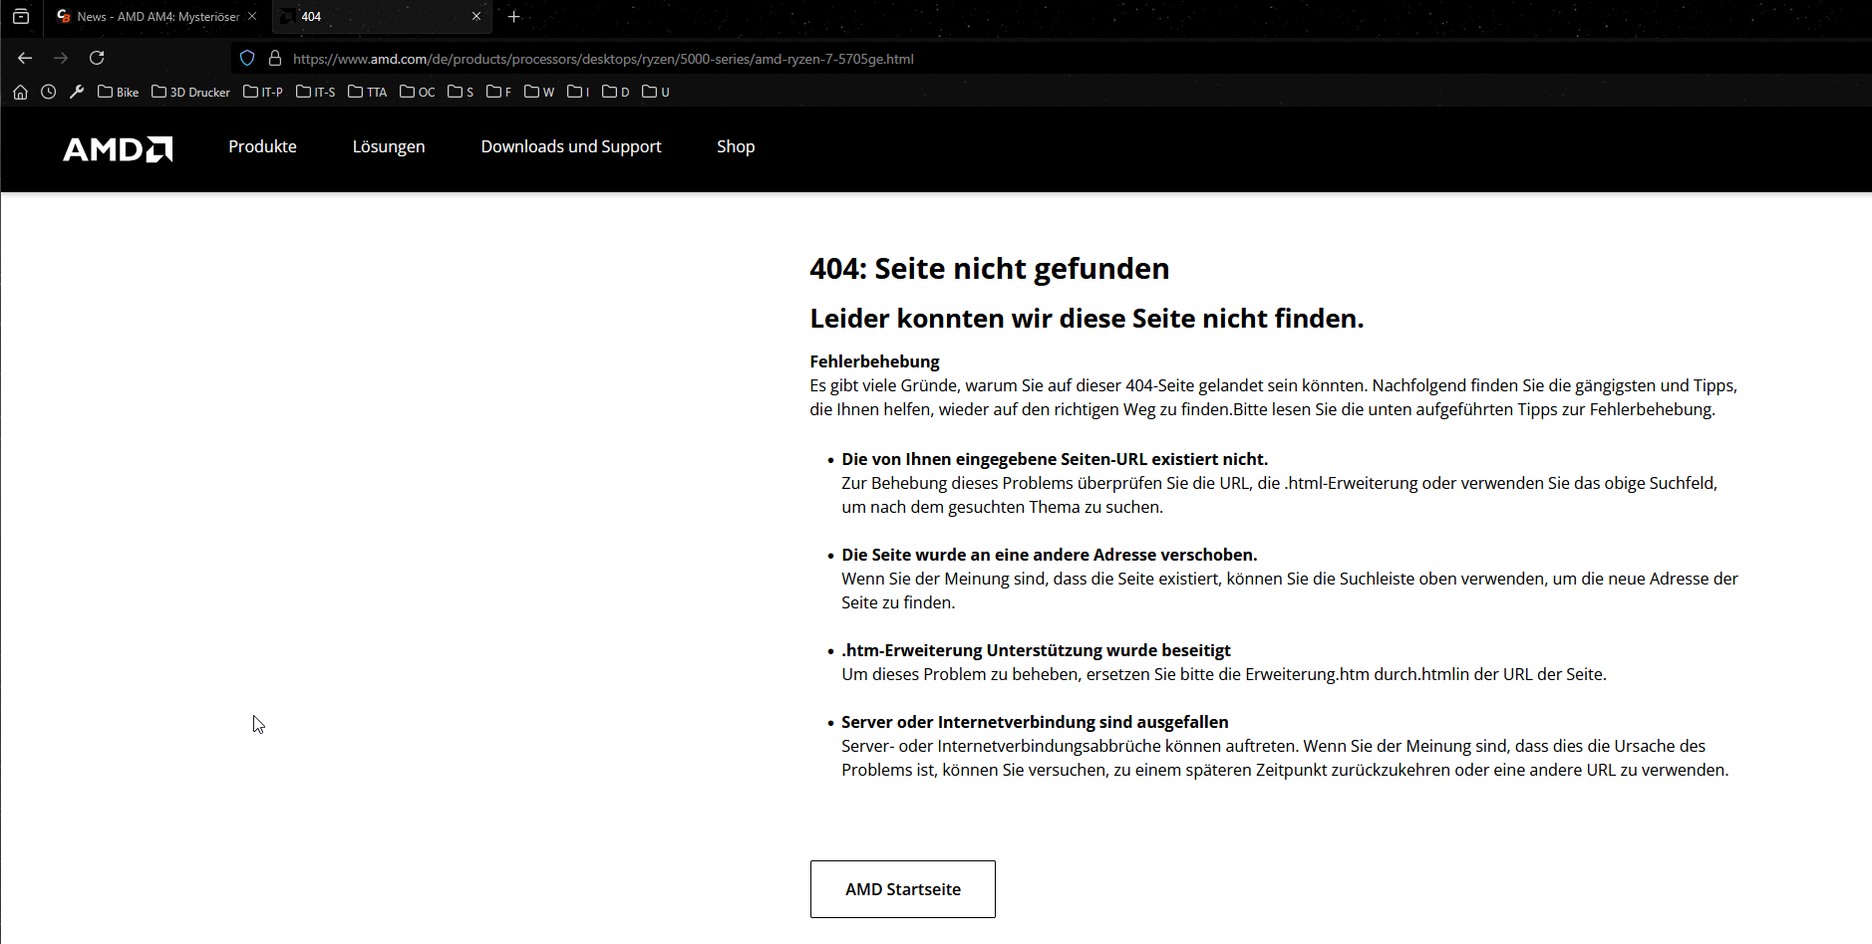Open the tracking protection shield icon
1872x944 pixels.
247,59
